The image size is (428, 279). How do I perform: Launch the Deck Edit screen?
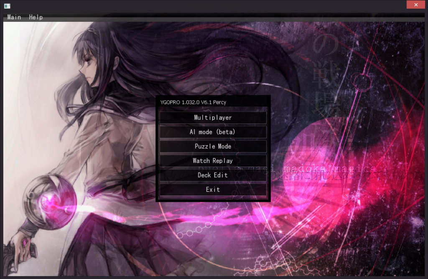coord(213,175)
